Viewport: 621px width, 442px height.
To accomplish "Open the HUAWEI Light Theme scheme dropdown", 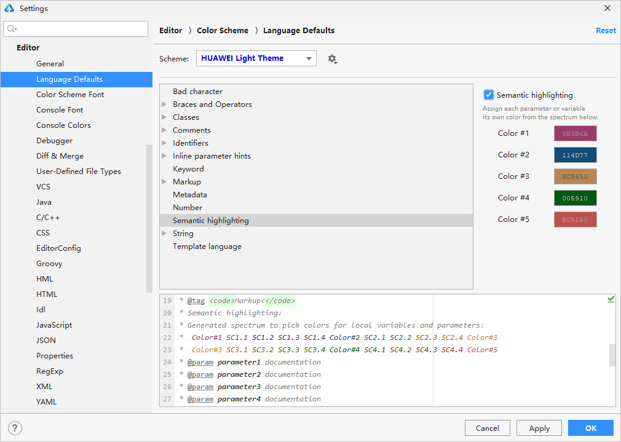I will [256, 58].
